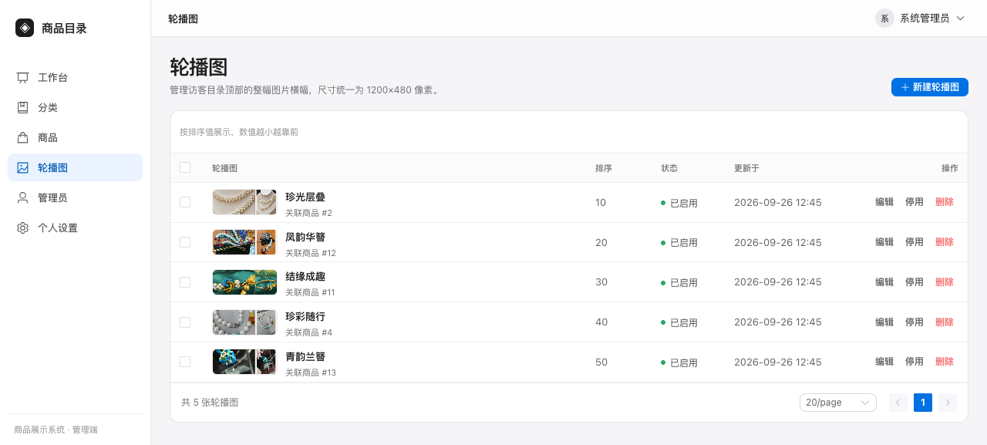Click the 更新于 column header
Viewport: 987px width, 445px height.
click(x=746, y=168)
